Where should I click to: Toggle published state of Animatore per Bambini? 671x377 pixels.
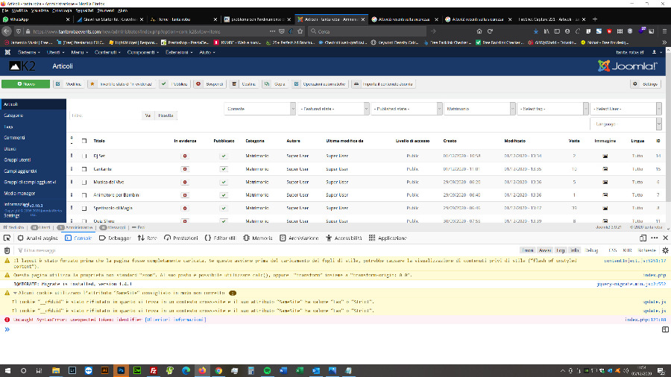tap(224, 195)
